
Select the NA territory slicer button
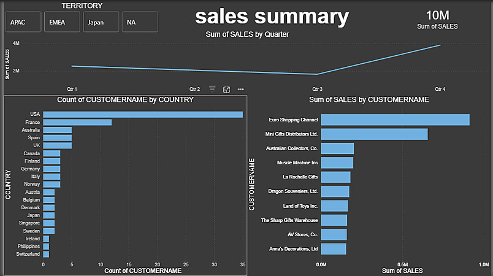point(140,21)
